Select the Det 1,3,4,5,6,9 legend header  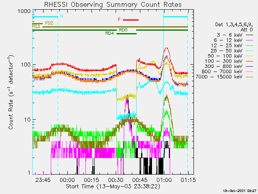tap(234, 25)
